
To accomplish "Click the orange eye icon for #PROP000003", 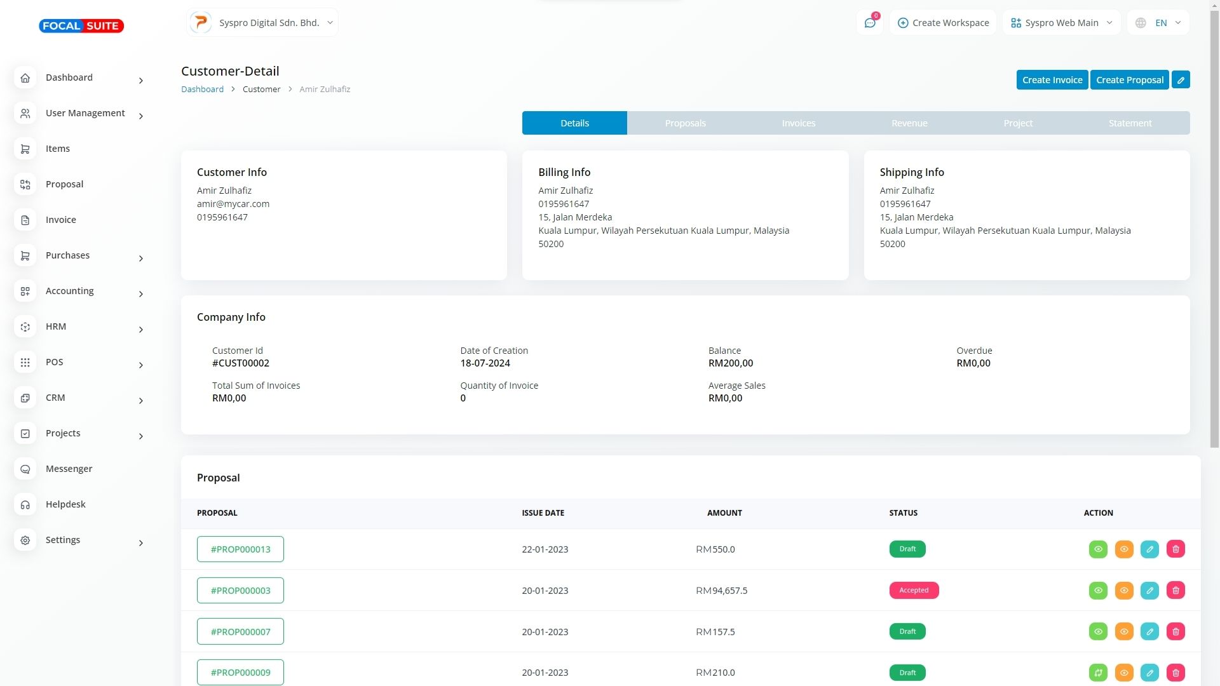I will tap(1124, 591).
